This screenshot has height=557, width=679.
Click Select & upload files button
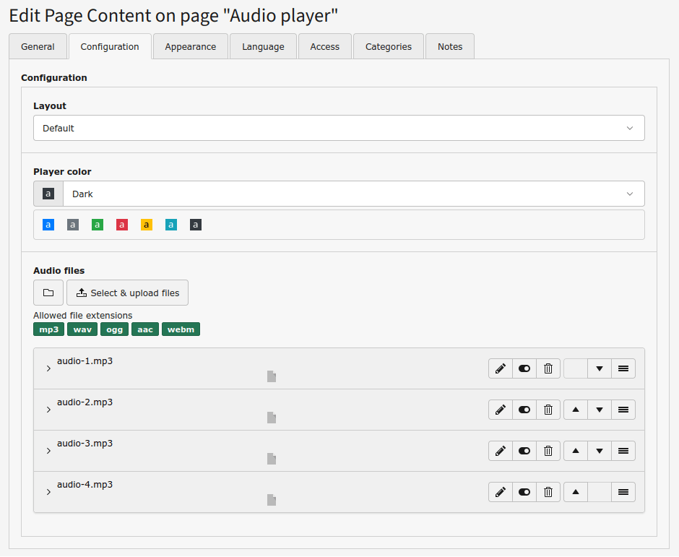point(128,293)
